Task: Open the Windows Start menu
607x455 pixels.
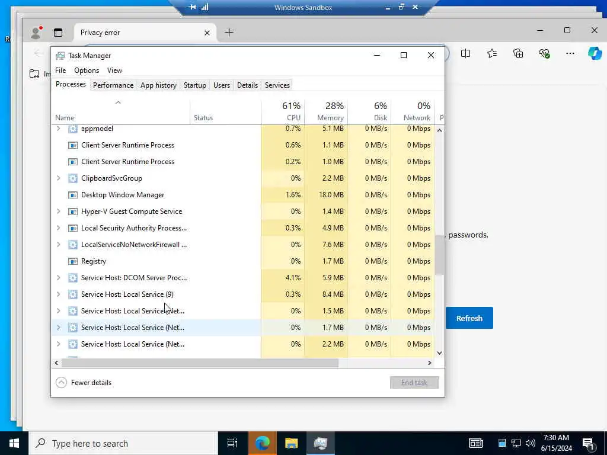Action: tap(14, 443)
